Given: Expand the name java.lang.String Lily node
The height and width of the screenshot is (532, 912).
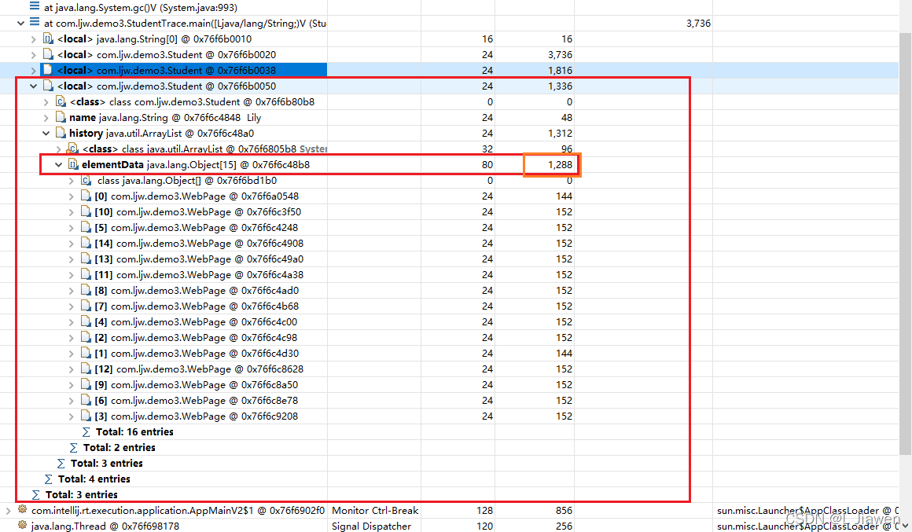Looking at the screenshot, I should point(46,117).
